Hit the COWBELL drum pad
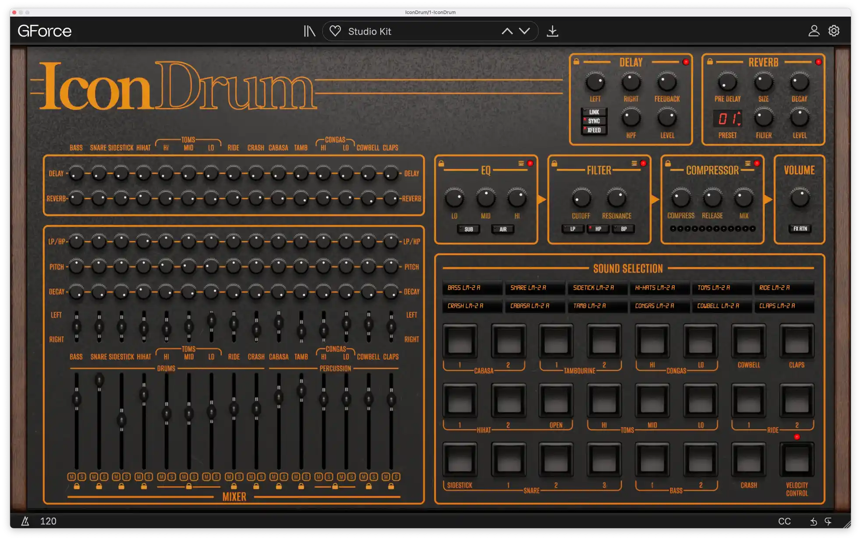This screenshot has width=861, height=540. (x=748, y=341)
